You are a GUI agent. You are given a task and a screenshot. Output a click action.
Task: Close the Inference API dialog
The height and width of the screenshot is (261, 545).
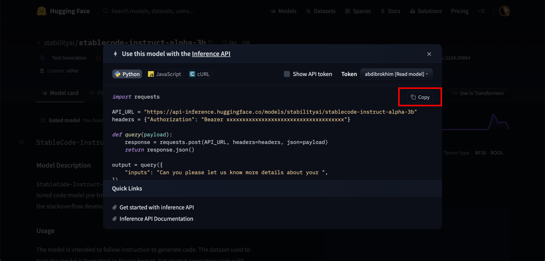[x=429, y=54]
